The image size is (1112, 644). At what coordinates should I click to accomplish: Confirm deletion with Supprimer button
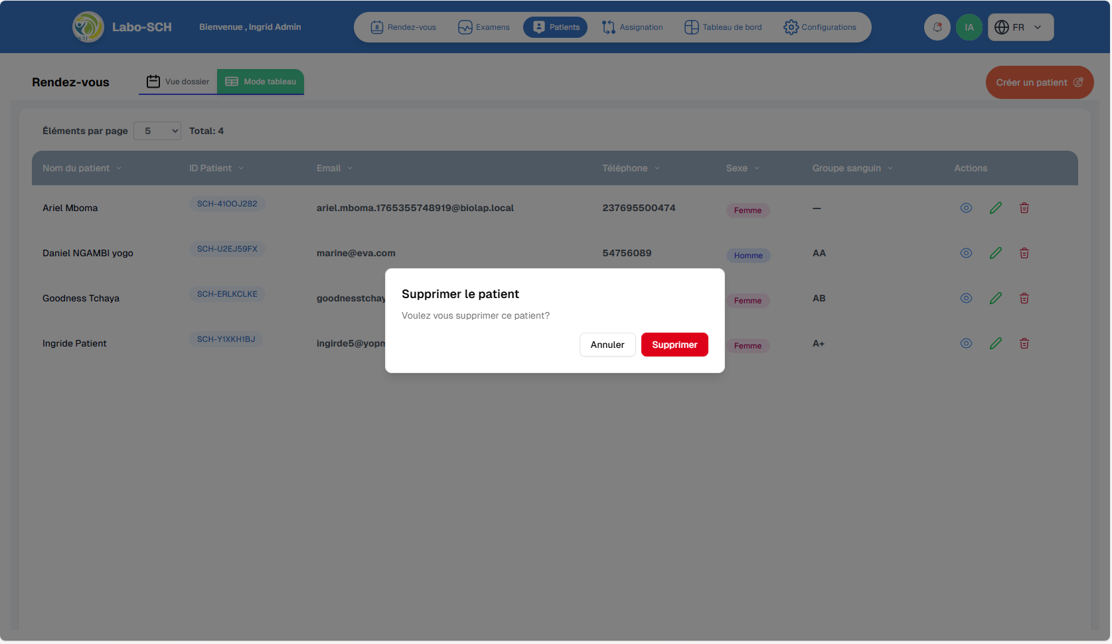(x=674, y=345)
